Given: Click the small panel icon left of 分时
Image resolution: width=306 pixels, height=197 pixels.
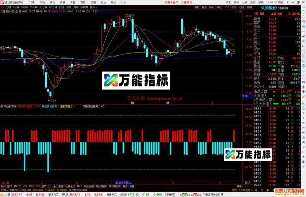Looking at the screenshot, I should pos(2,7).
